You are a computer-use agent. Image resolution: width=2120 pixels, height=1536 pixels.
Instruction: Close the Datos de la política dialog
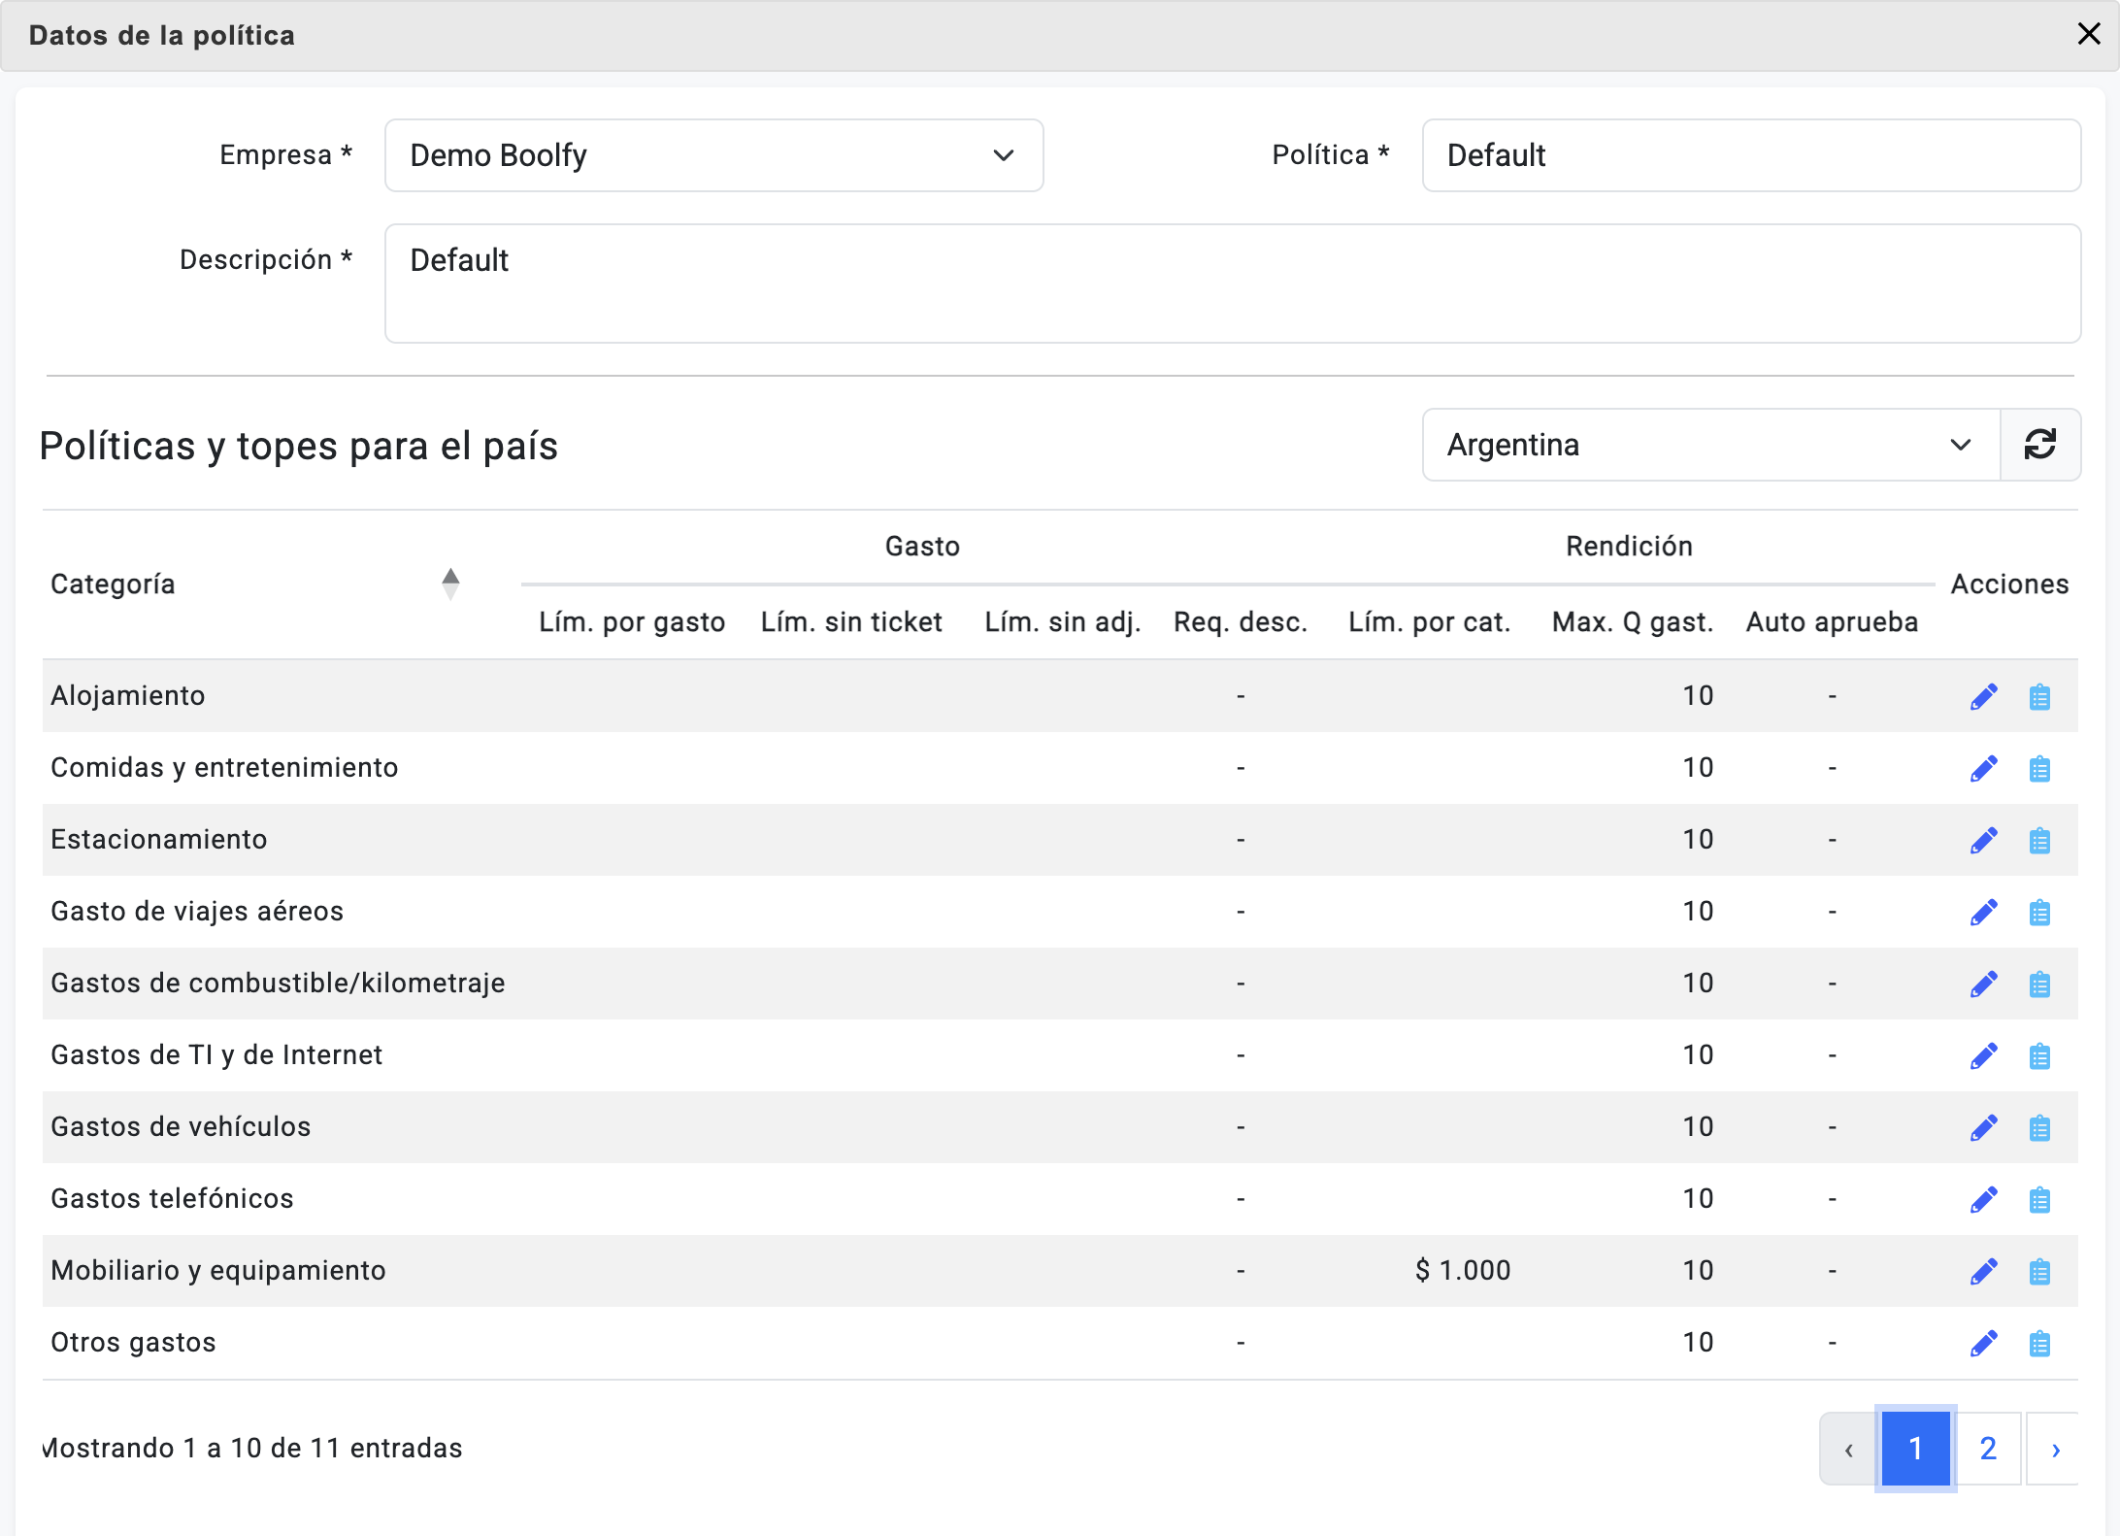[2088, 34]
